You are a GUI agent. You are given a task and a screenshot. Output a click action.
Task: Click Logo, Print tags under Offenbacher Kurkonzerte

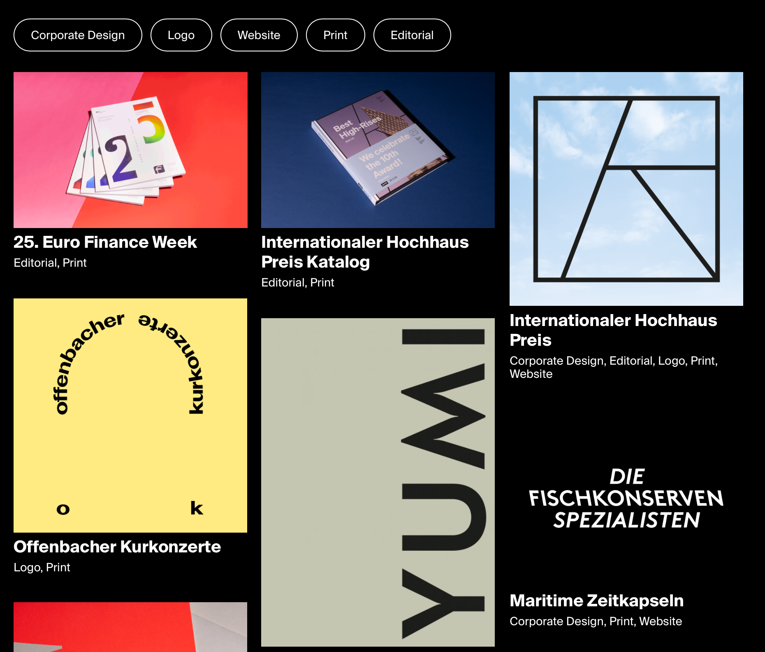click(42, 567)
